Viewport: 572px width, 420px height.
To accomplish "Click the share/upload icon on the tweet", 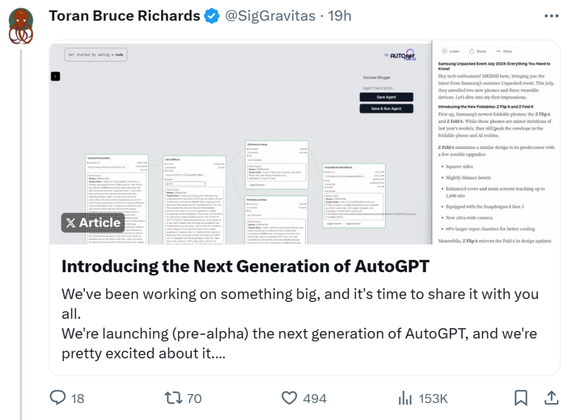I will click(x=551, y=397).
